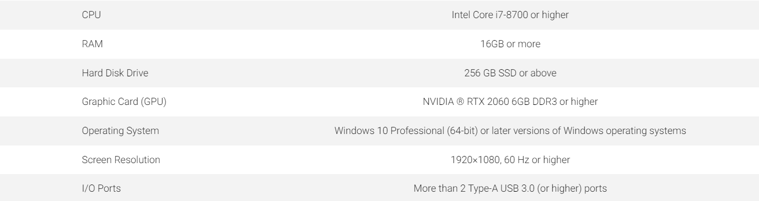The image size is (759, 201).
Task: Select the Intel Core i7-8700 requirement text
Action: (x=510, y=14)
